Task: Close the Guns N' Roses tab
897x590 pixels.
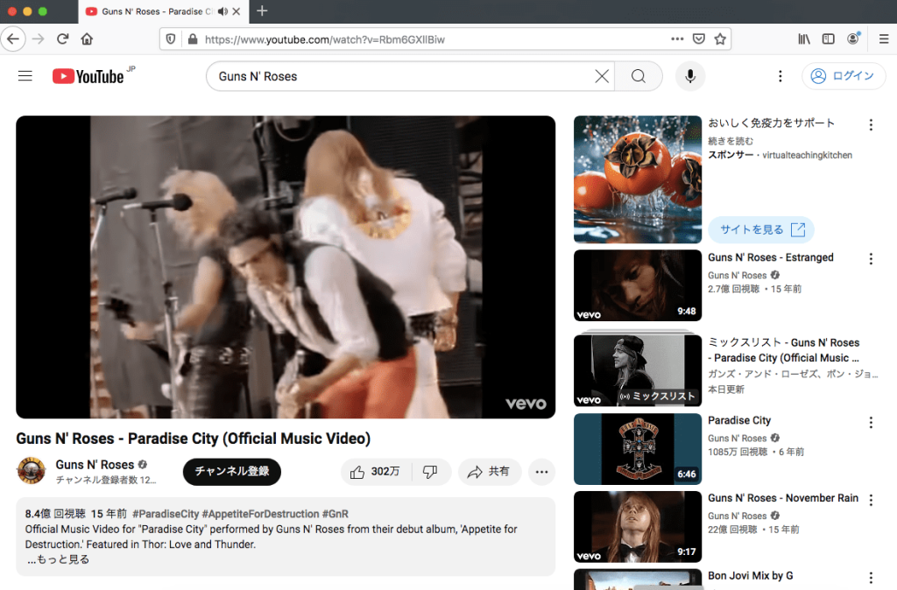Action: (x=237, y=11)
